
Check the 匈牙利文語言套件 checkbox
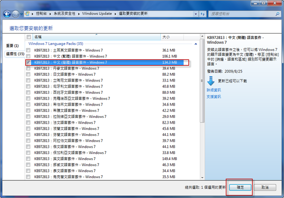(x=28, y=86)
